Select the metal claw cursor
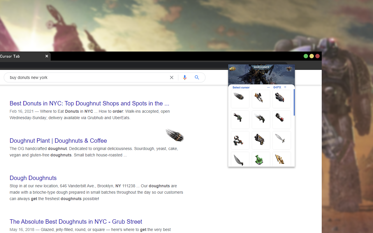 (x=240, y=99)
